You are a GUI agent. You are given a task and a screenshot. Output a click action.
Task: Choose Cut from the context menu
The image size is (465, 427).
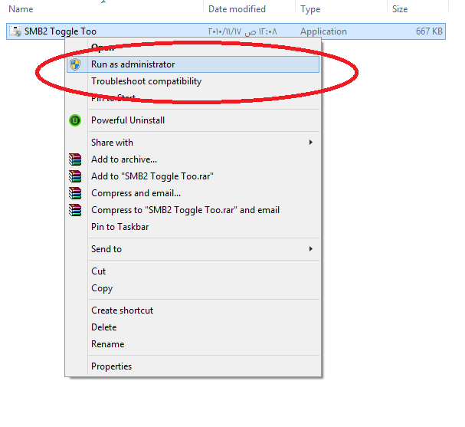(x=99, y=271)
